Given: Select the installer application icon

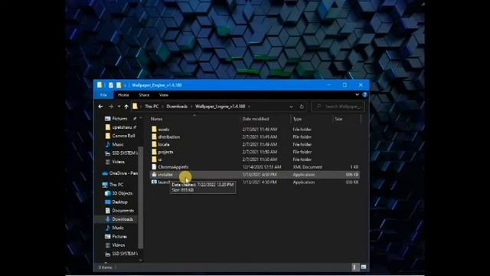Looking at the screenshot, I should (x=154, y=175).
